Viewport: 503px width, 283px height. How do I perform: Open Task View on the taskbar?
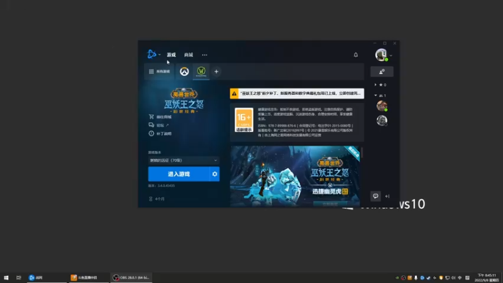click(19, 277)
